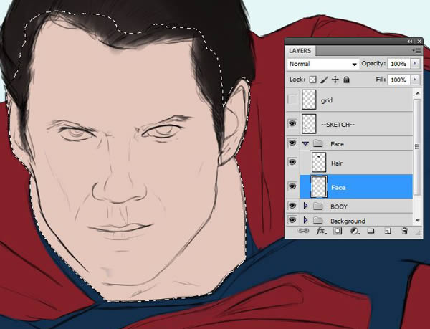Screen dimensions: 430x329
Task: Select the --SKETCH-- layer
Action: click(356, 124)
